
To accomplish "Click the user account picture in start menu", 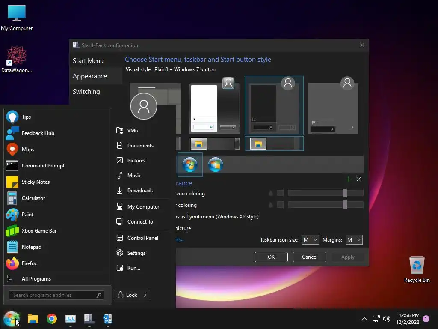I will (144, 106).
